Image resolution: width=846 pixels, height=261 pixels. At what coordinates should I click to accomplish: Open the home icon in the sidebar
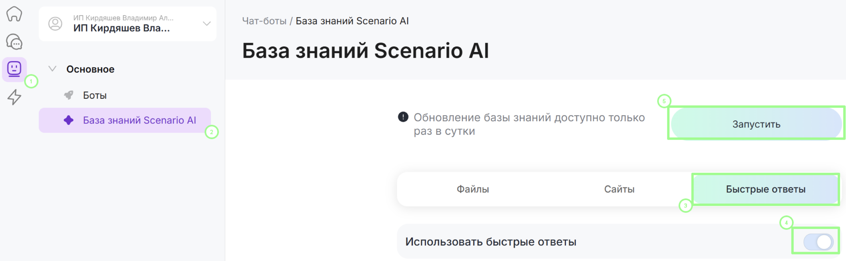pos(14,14)
